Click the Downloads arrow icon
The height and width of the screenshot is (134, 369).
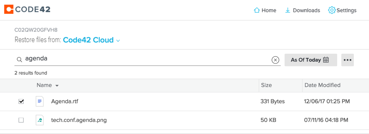(x=288, y=10)
